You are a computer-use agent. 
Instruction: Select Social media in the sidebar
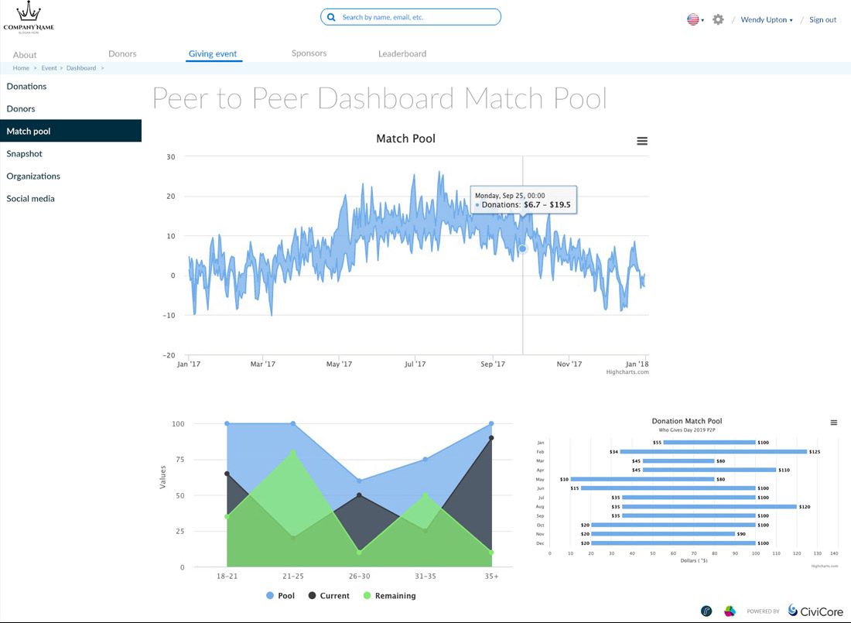tap(31, 199)
